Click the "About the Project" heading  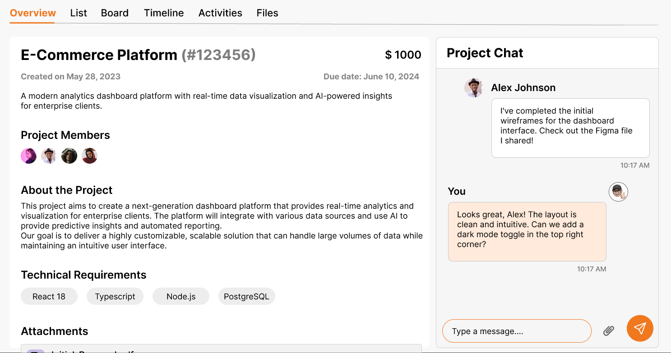[67, 190]
